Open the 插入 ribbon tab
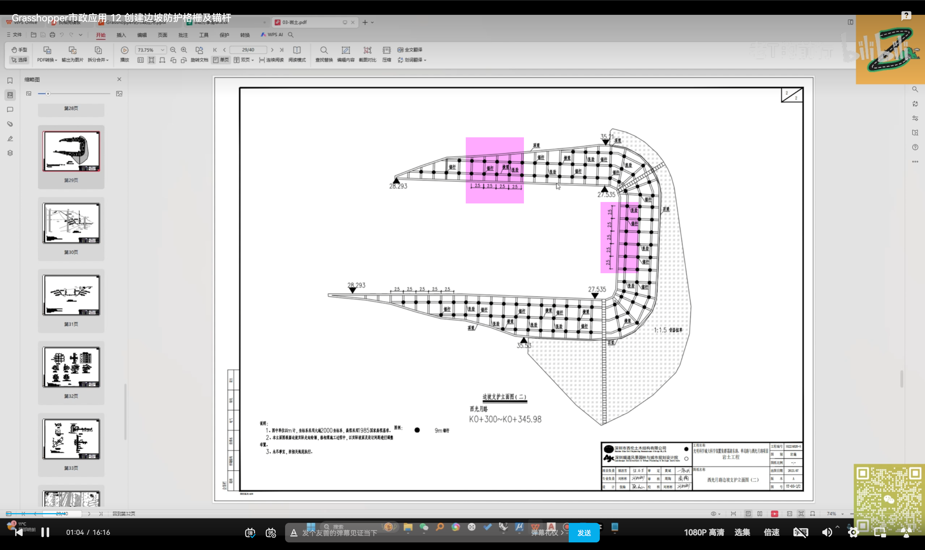The width and height of the screenshot is (925, 550). [121, 35]
